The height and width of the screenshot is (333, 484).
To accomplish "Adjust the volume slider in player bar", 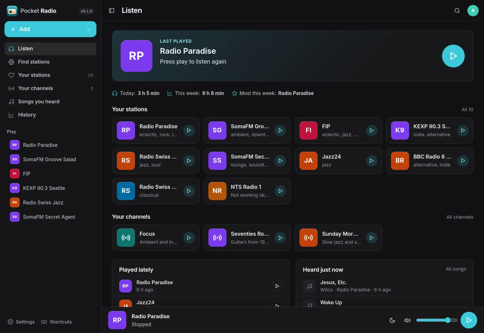I will pos(437,320).
